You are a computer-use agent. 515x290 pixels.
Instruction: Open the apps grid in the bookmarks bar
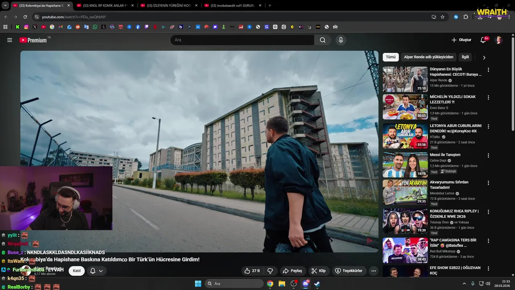[x=5, y=27]
